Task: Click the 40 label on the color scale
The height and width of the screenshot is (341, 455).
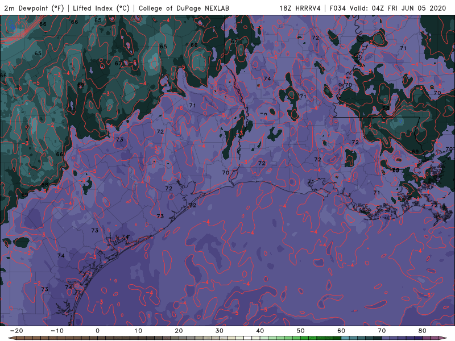Action: (260, 331)
